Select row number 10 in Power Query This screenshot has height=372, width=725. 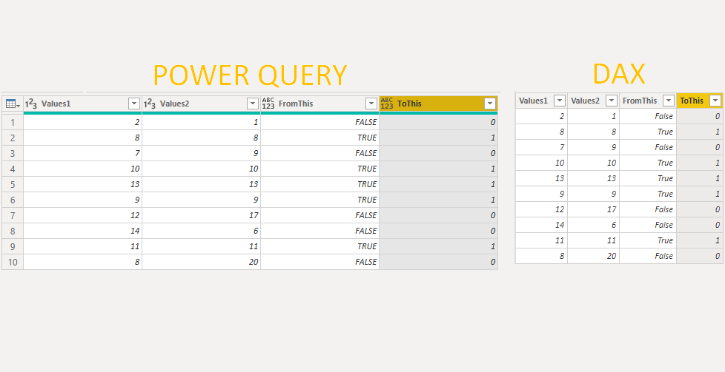13,262
